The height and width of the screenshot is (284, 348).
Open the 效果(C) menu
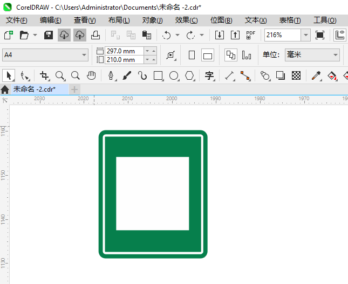pyautogui.click(x=186, y=20)
